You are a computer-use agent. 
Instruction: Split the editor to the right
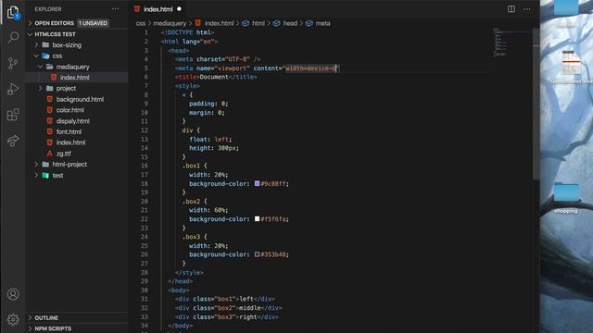511,9
